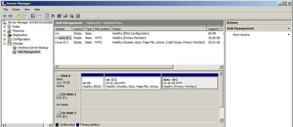Image resolution: width=293 pixels, height=127 pixels.
Task: Collapse the Disk Management actions section arrow
Action: click(x=289, y=29)
